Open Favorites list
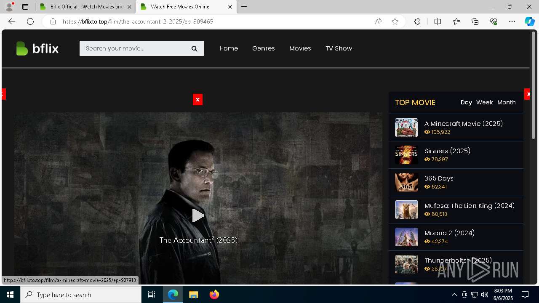This screenshot has height=303, width=539. click(456, 21)
